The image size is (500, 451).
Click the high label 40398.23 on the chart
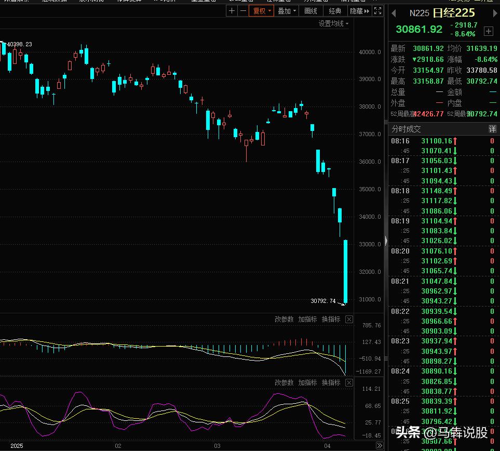pos(19,44)
